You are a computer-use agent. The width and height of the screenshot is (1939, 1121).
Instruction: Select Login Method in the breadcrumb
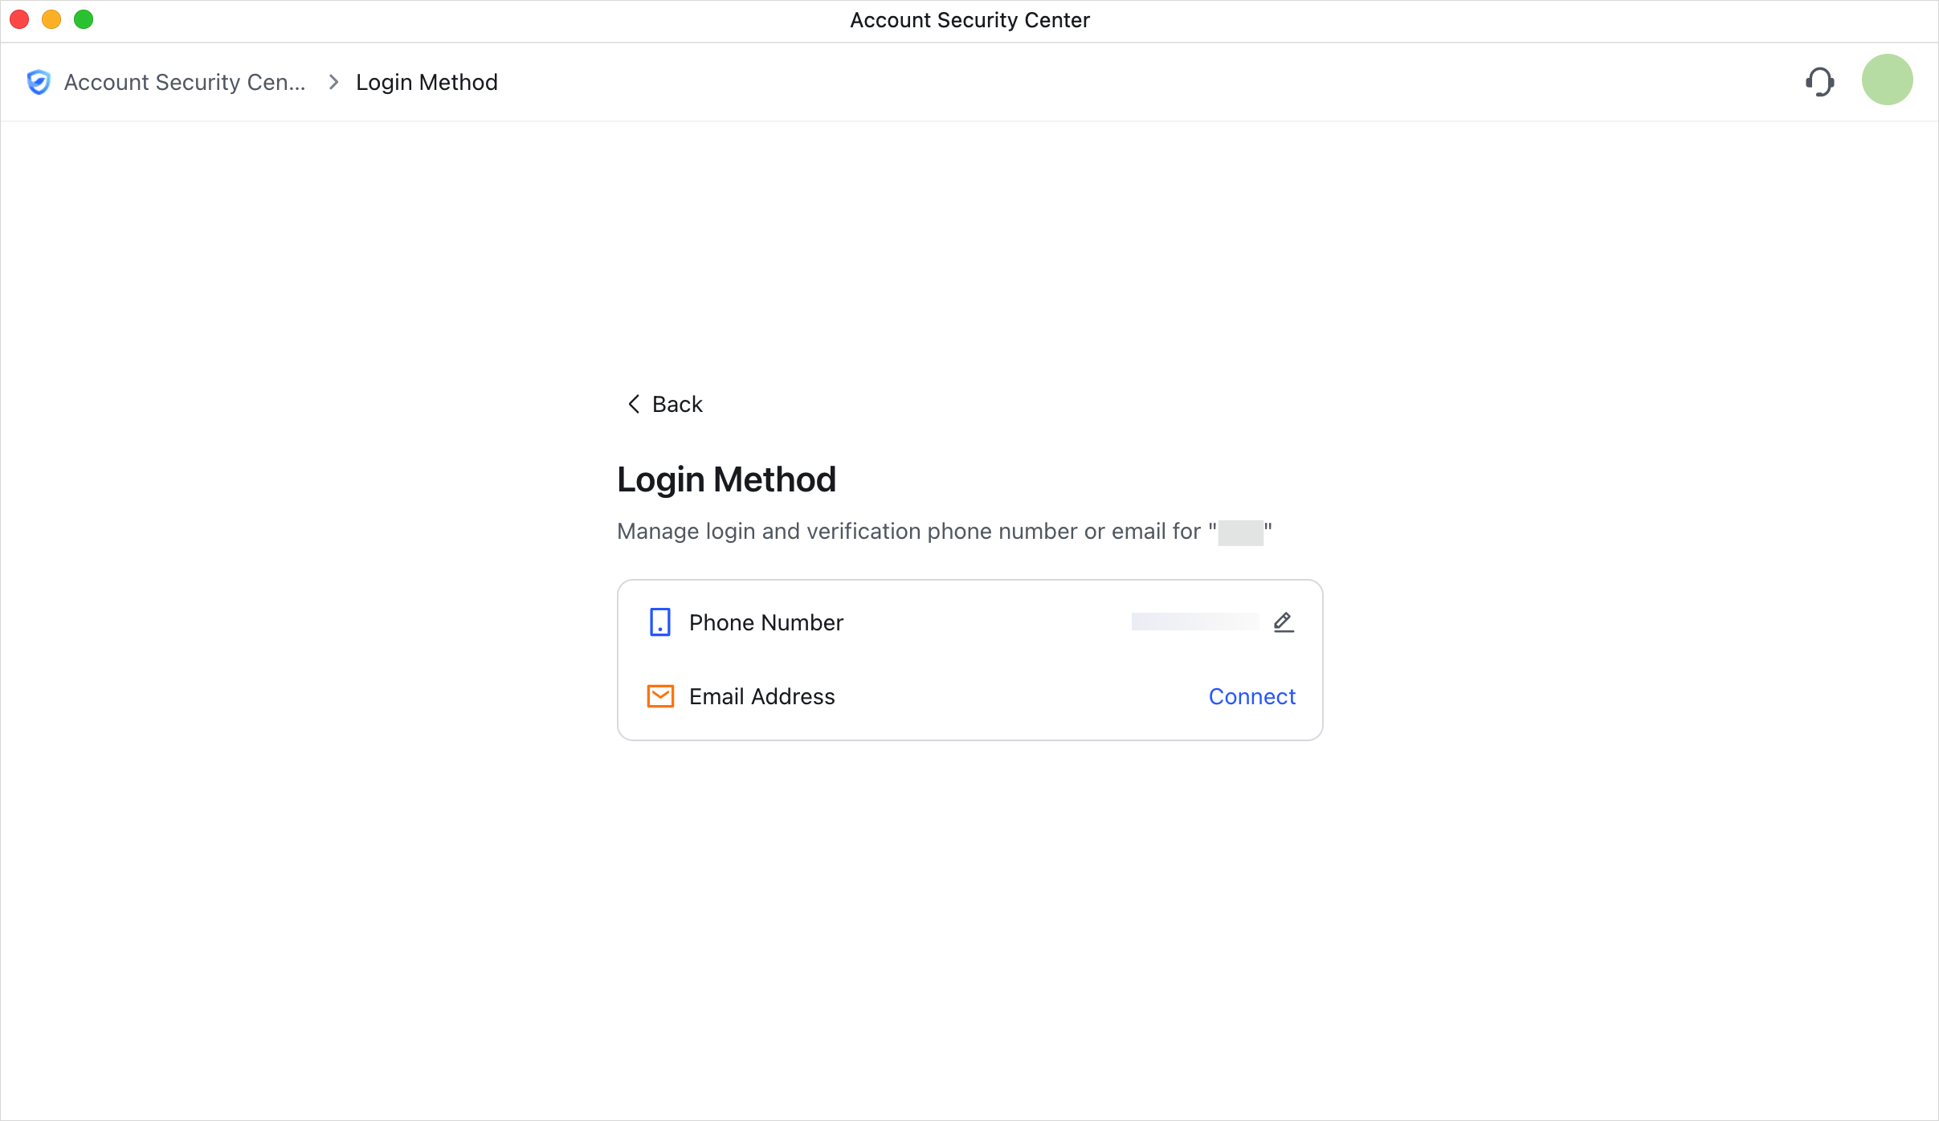(427, 82)
